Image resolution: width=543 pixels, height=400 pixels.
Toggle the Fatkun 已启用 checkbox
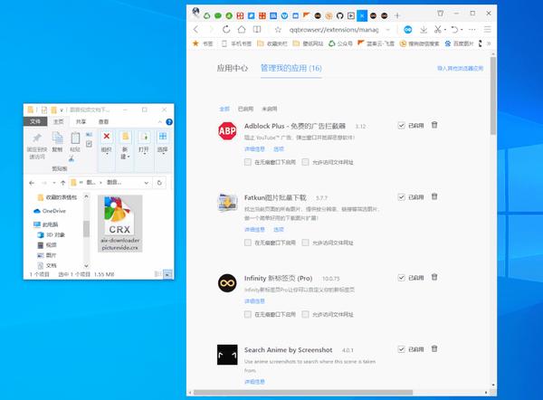pos(401,197)
